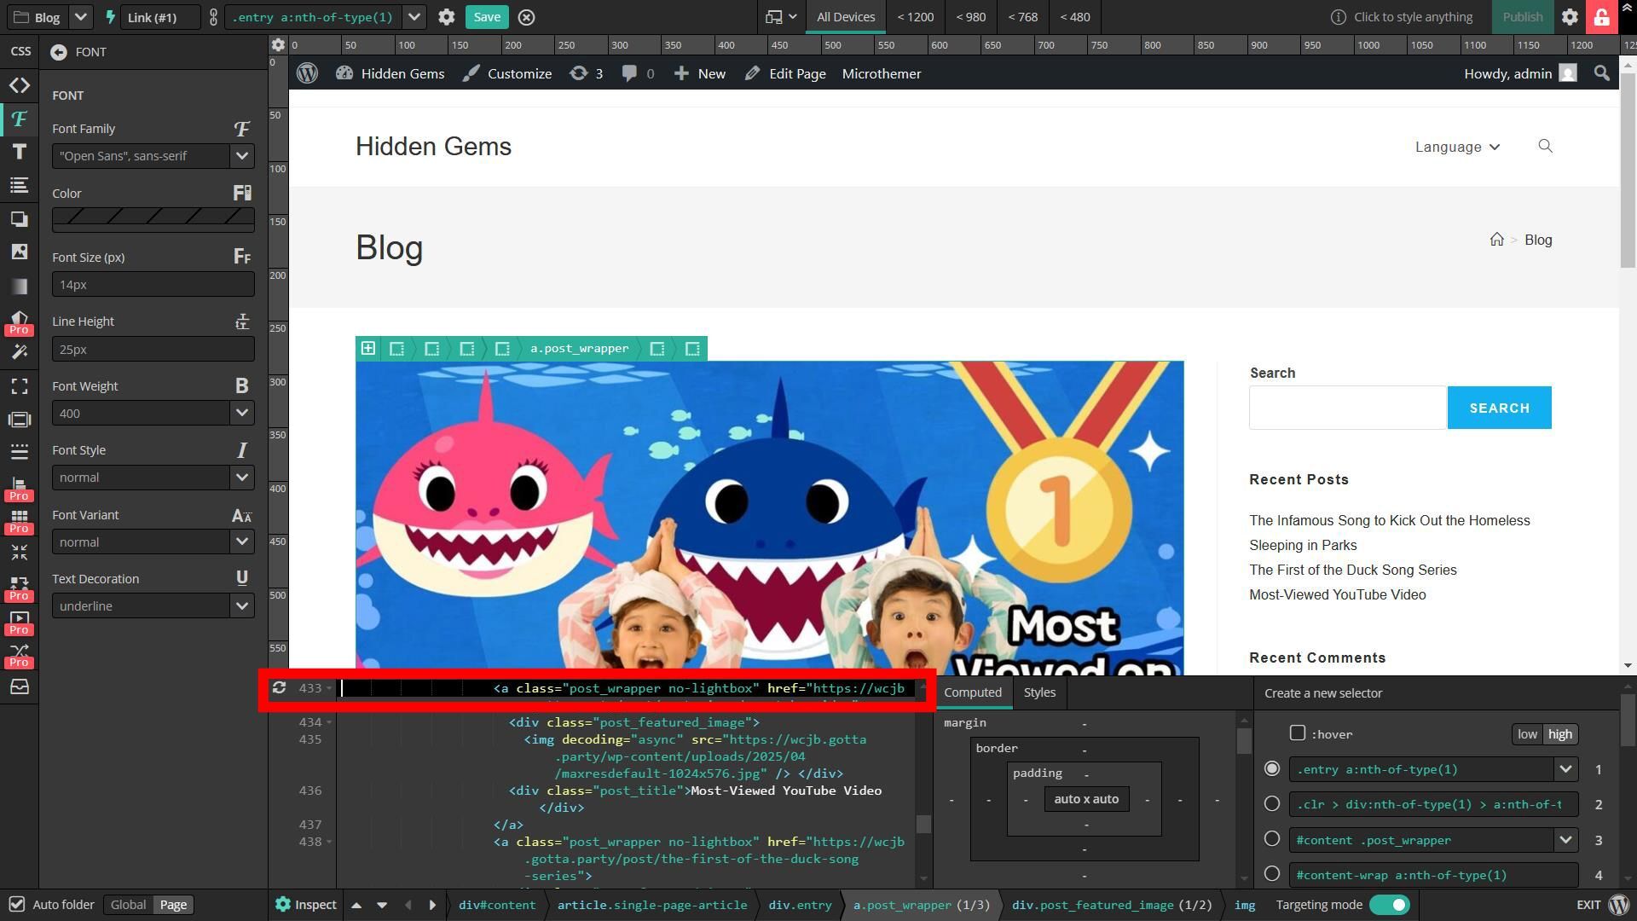Open the device preview layout dropdown
The width and height of the screenshot is (1637, 921).
[x=780, y=17]
